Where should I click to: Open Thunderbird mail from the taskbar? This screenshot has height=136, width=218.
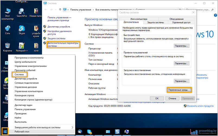click(x=80, y=131)
